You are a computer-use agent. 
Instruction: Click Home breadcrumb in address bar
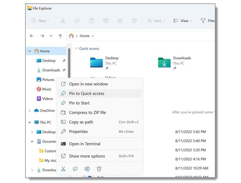click(85, 36)
